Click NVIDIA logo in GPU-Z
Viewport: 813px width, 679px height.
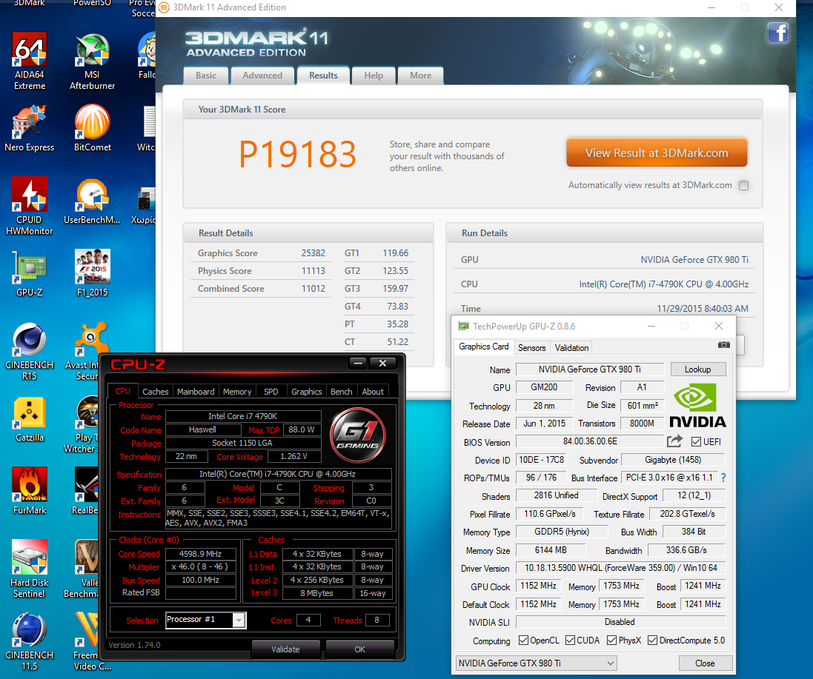(697, 406)
